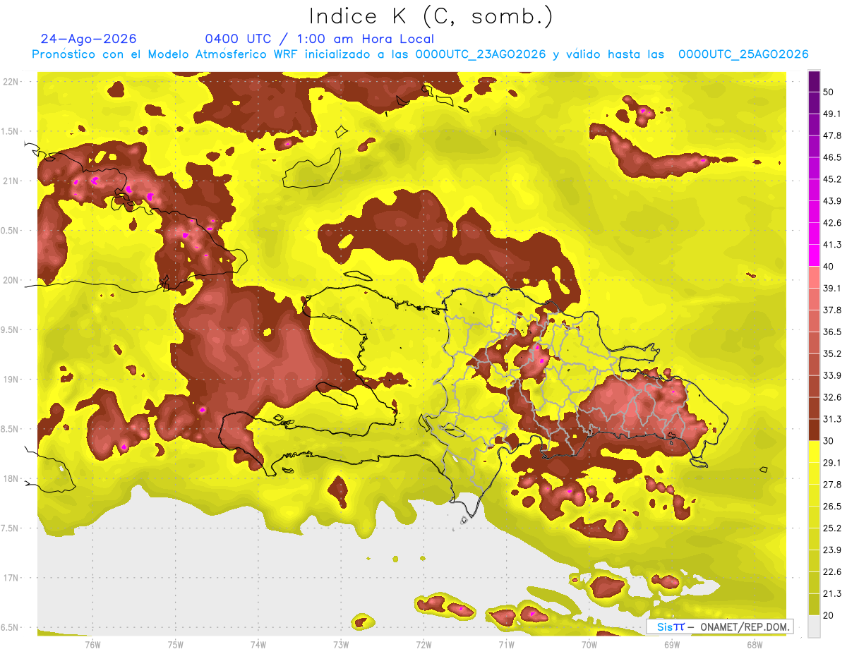The height and width of the screenshot is (654, 847).
Task: Click the "20N" latitude label
Action: [11, 280]
